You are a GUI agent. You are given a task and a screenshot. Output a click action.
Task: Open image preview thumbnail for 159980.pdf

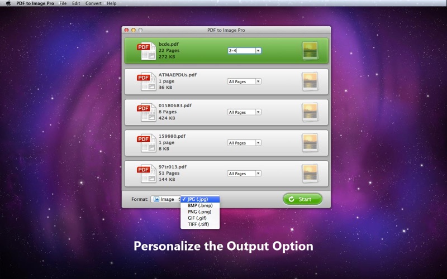(x=310, y=143)
